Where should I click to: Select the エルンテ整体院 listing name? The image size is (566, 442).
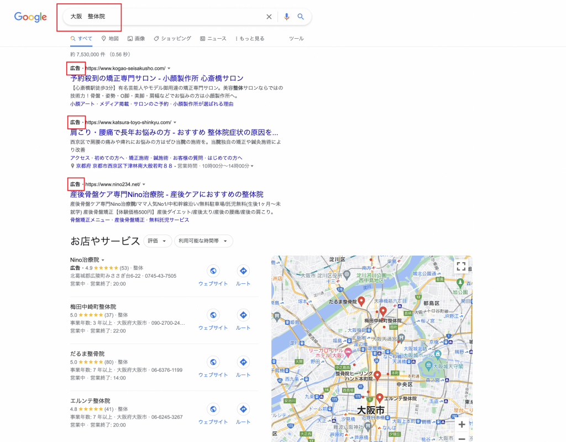coord(90,401)
